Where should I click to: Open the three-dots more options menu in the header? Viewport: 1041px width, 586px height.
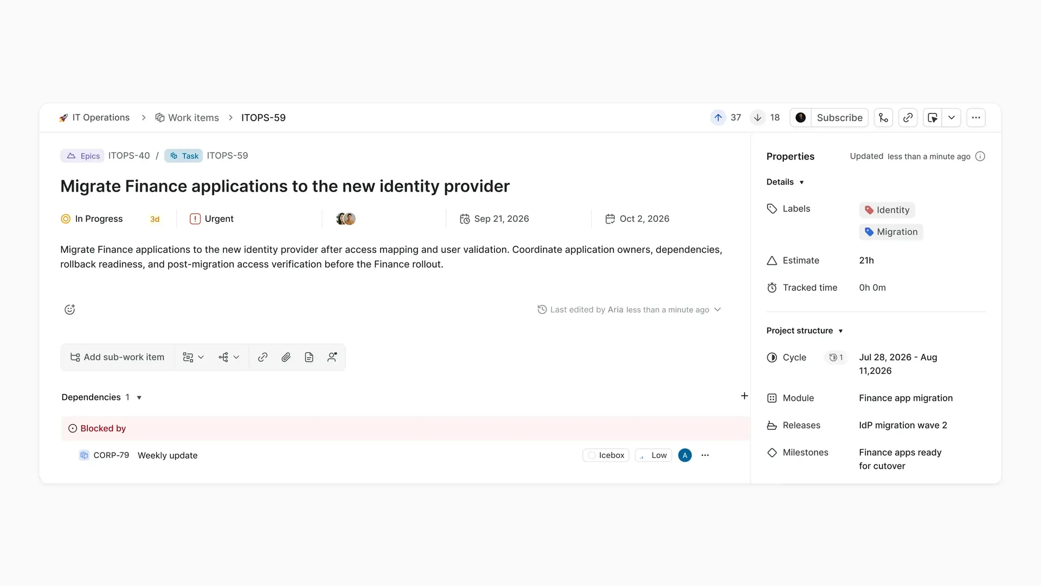[976, 118]
